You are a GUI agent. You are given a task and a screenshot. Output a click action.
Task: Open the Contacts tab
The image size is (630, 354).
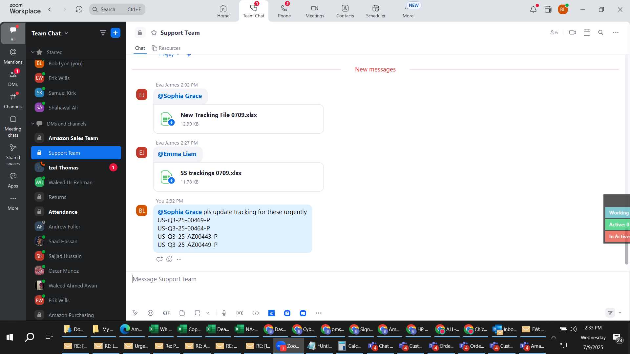(345, 11)
